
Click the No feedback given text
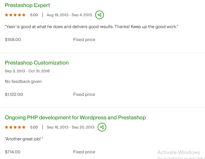coord(23,81)
